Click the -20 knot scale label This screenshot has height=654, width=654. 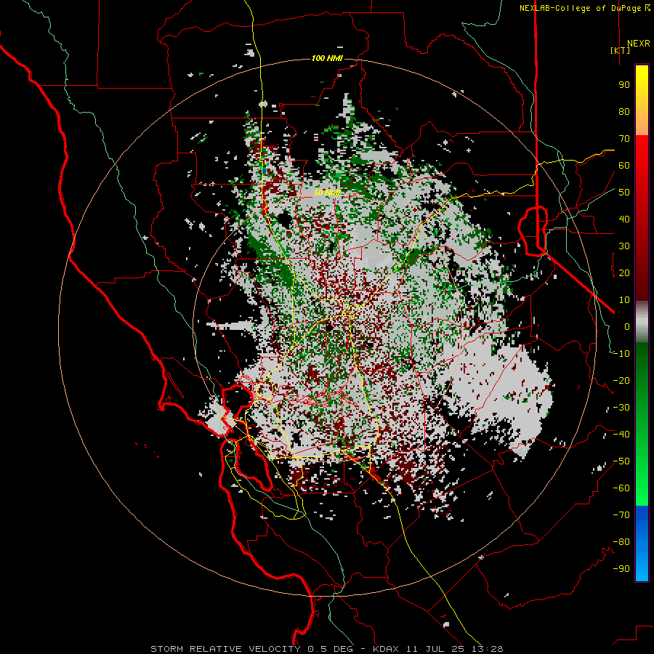(621, 381)
